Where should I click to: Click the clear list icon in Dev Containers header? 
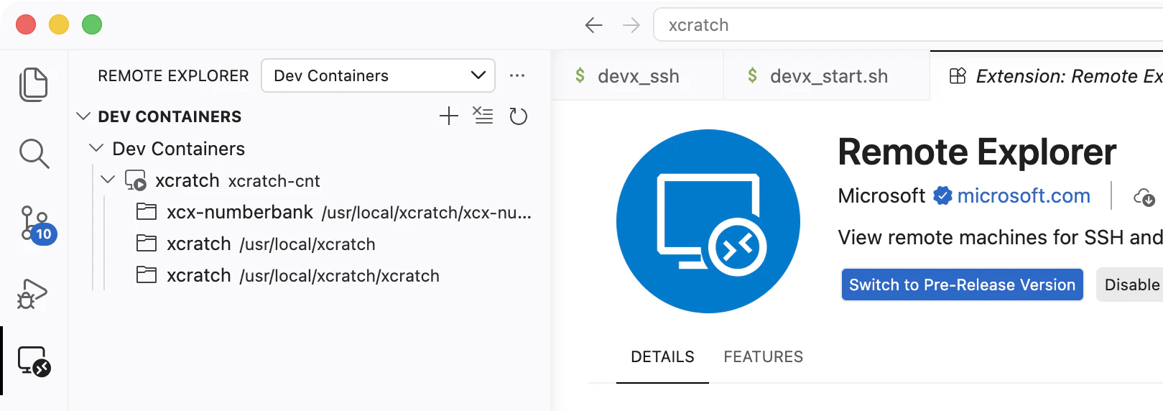click(x=483, y=116)
